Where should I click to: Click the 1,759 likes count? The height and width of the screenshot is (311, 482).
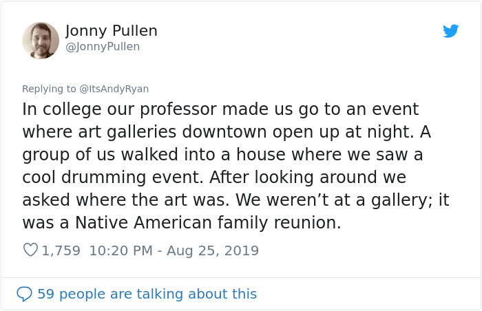pyautogui.click(x=61, y=250)
